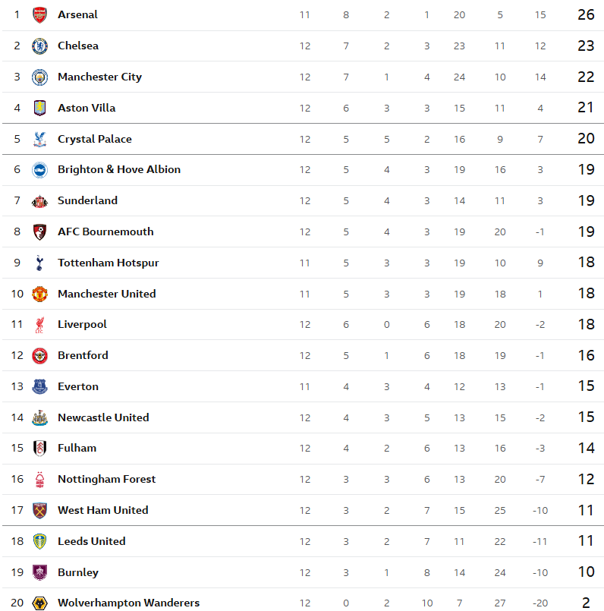
Task: Click the Manchester City crest icon
Action: click(39, 77)
